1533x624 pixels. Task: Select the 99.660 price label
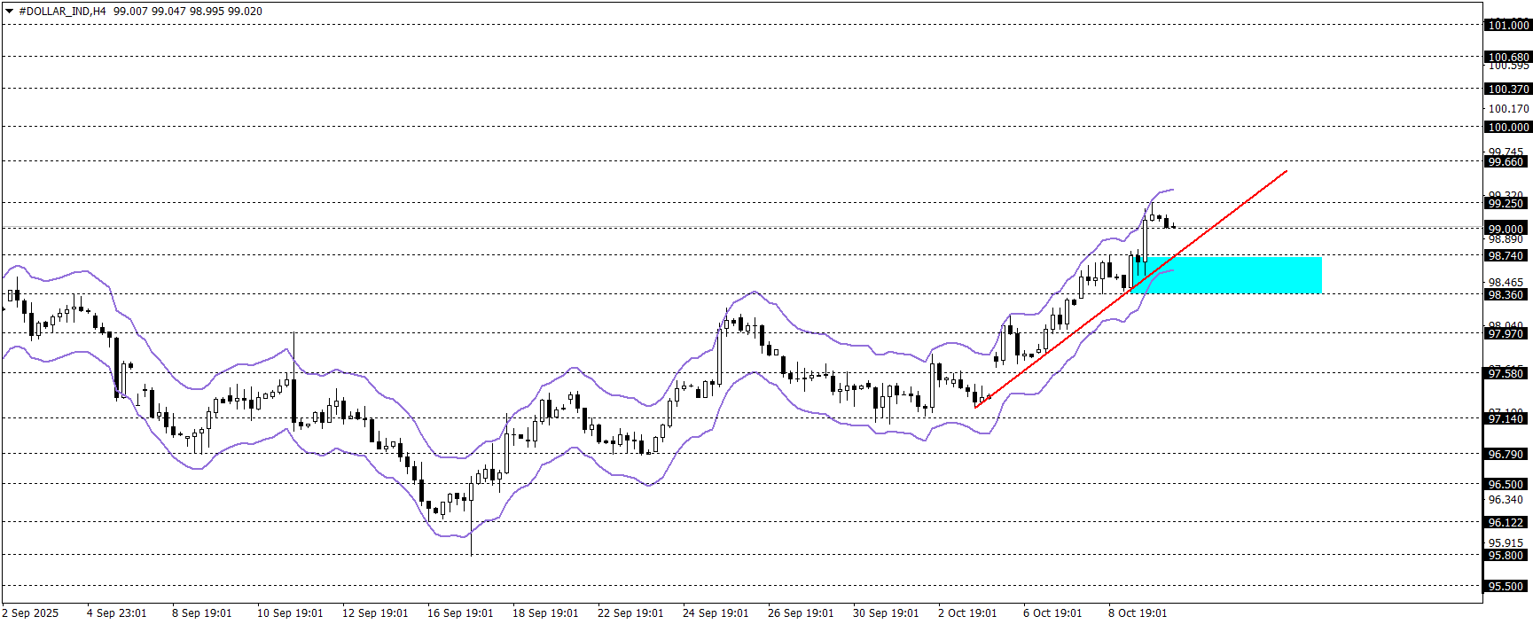point(1506,161)
